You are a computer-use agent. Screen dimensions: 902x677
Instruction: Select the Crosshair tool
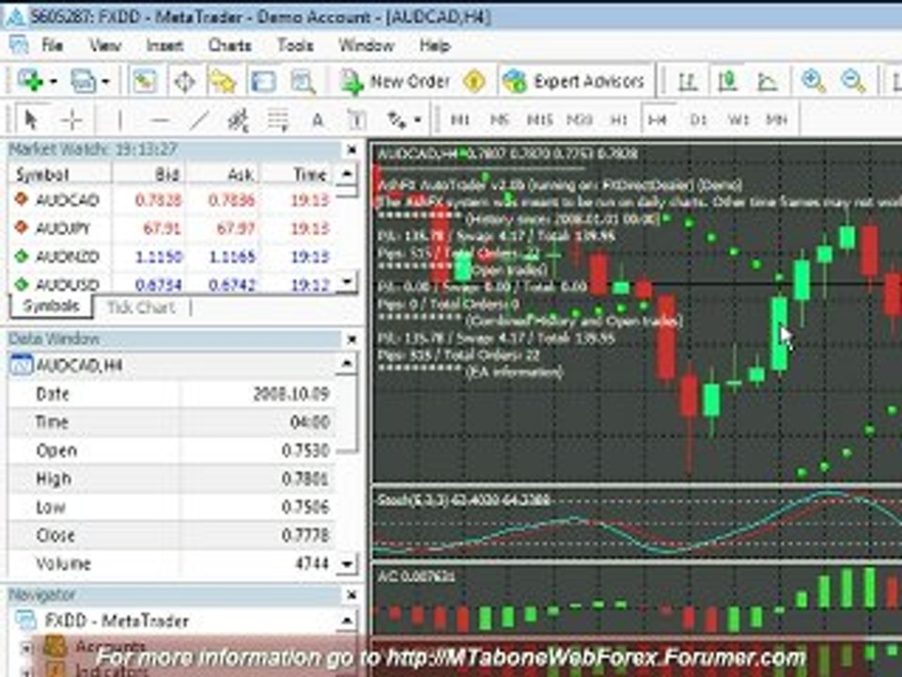tap(72, 119)
